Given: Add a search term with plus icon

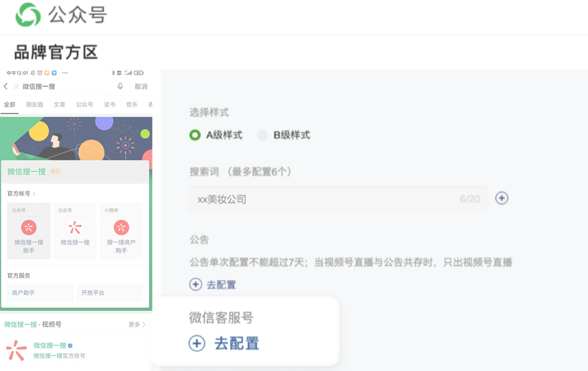Looking at the screenshot, I should [502, 198].
